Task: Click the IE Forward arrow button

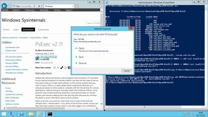Action: [10, 6]
